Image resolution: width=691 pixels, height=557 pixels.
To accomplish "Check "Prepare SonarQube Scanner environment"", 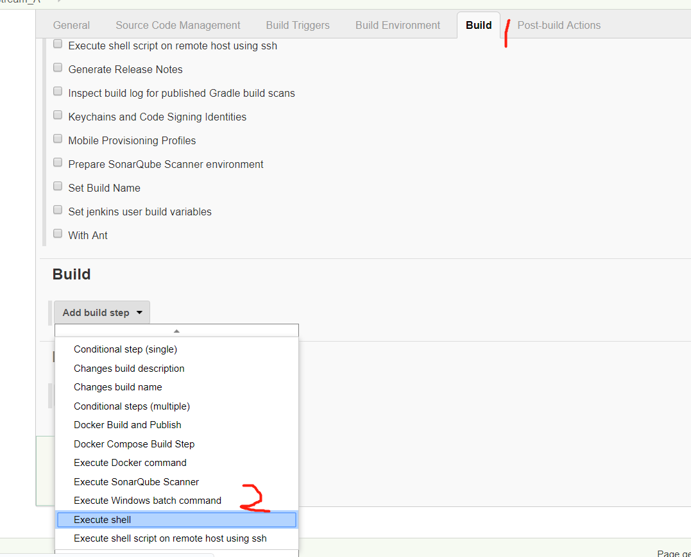I will coord(58,162).
